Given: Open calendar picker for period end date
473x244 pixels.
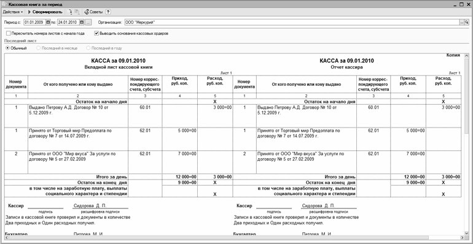Looking at the screenshot, I should click(82, 22).
